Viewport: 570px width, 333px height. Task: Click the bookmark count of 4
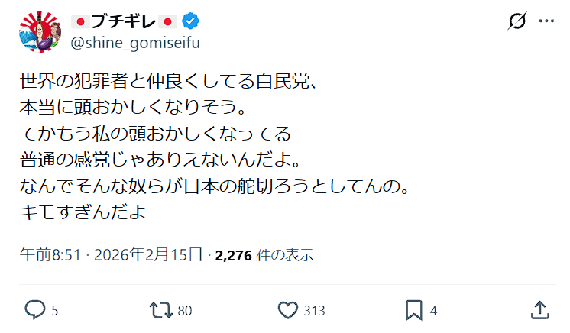coord(433,310)
